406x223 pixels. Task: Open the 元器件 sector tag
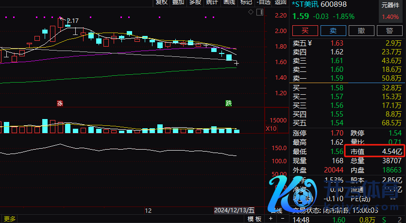[390, 6]
